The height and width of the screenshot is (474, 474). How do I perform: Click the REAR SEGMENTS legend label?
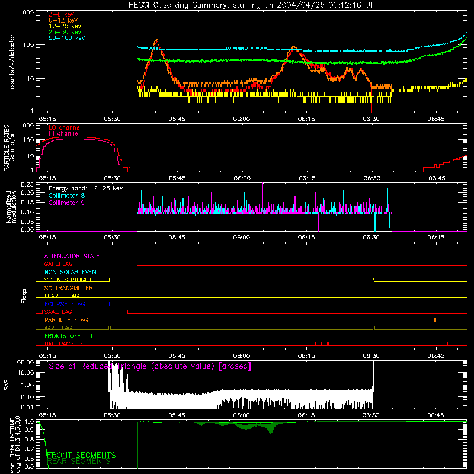coord(79,462)
